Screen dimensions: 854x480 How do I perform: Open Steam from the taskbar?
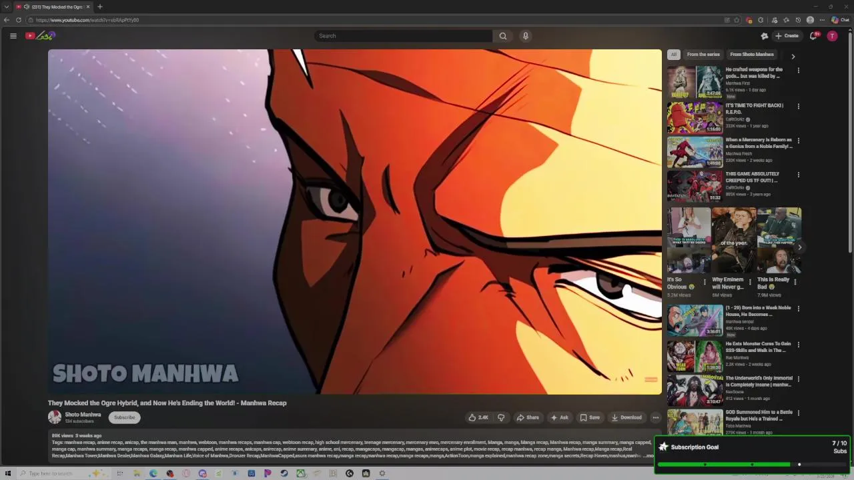coord(284,473)
